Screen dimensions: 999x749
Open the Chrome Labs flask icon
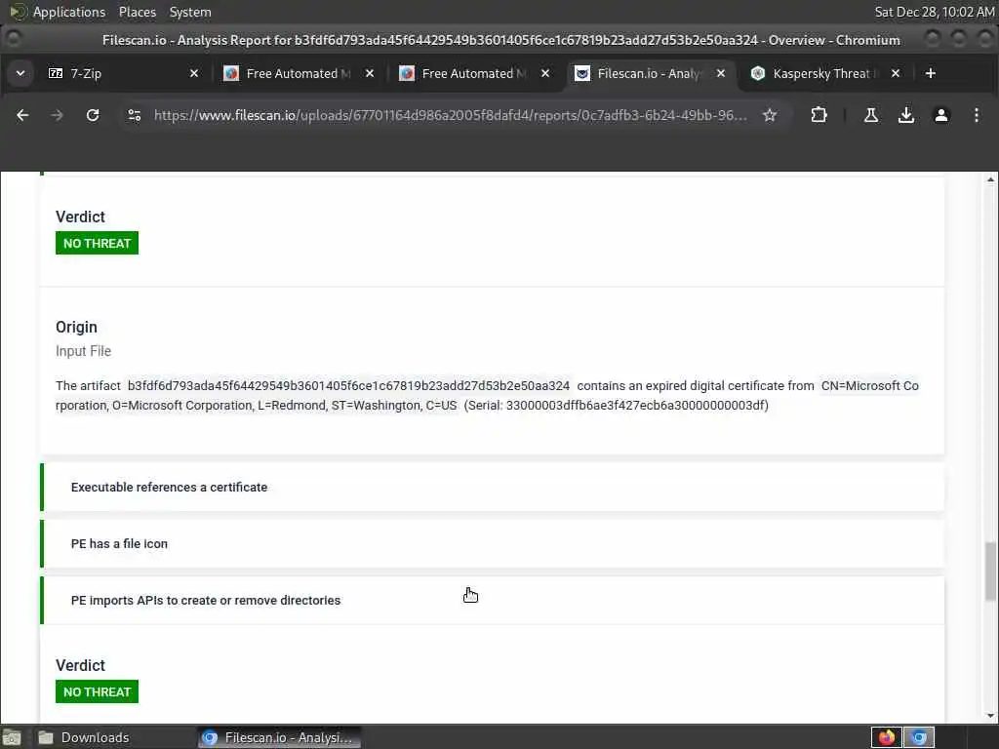click(871, 115)
